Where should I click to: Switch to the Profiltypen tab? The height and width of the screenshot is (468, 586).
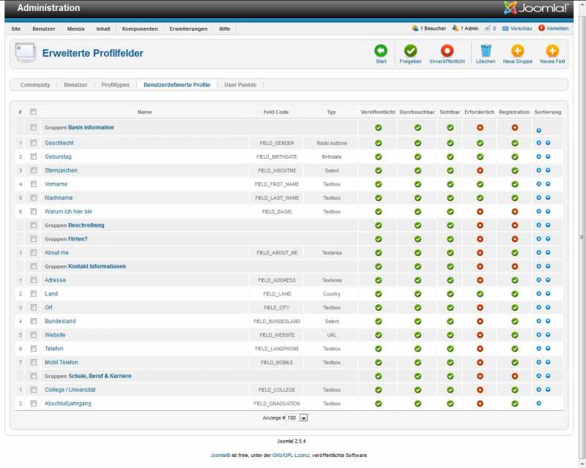(115, 85)
